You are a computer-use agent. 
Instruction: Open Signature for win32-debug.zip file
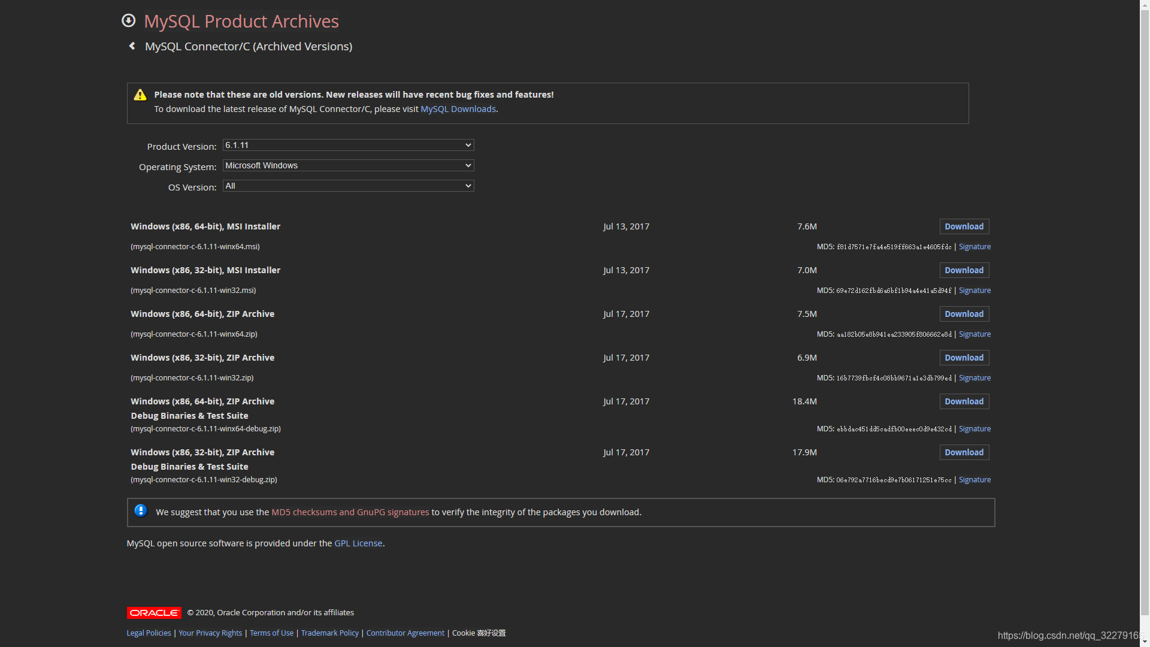pyautogui.click(x=975, y=480)
